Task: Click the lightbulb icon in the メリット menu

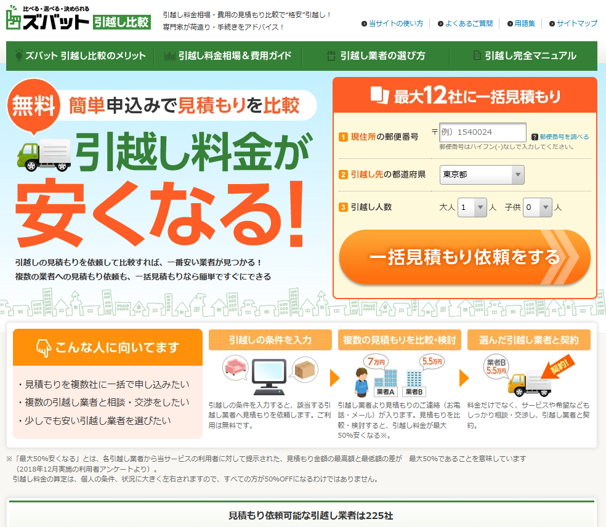Action: pyautogui.click(x=18, y=55)
